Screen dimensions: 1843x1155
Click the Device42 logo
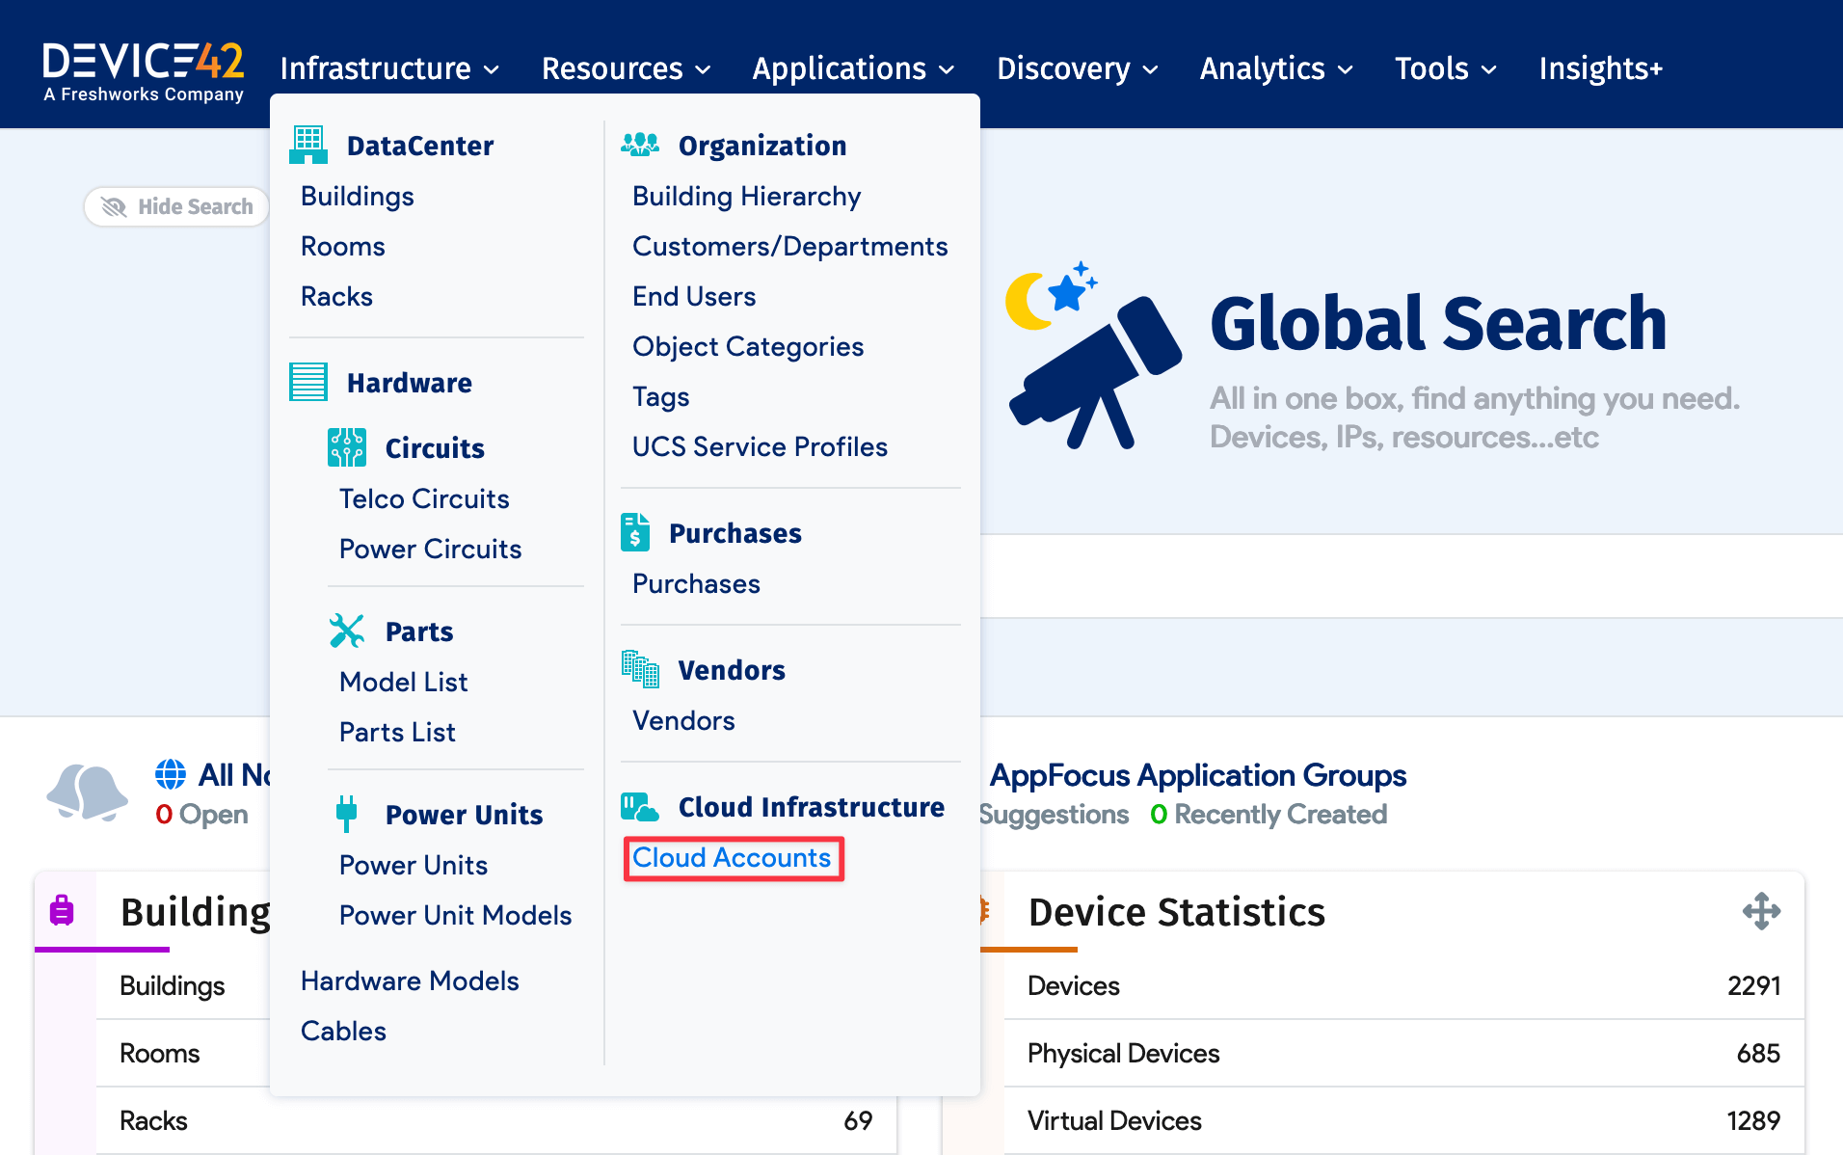coord(143,71)
